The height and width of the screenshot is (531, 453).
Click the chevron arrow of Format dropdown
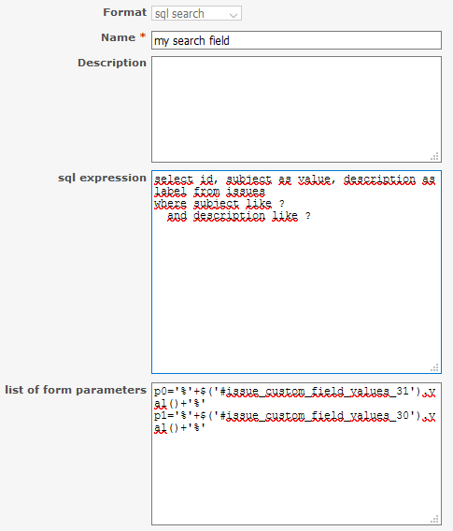coord(234,15)
